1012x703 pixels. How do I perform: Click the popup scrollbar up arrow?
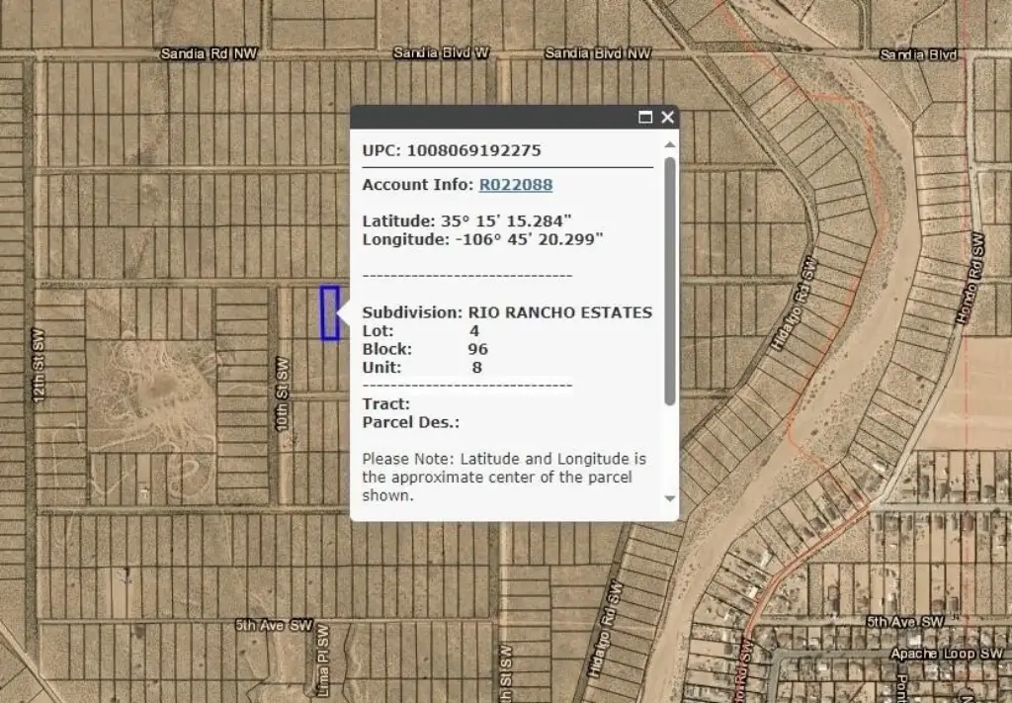tap(670, 145)
